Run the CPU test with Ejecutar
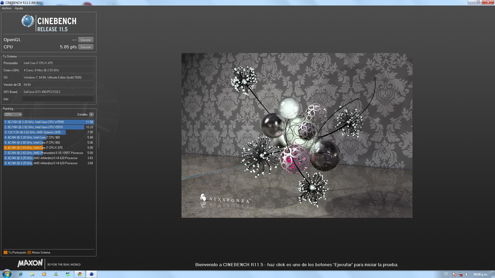 pos(86,47)
